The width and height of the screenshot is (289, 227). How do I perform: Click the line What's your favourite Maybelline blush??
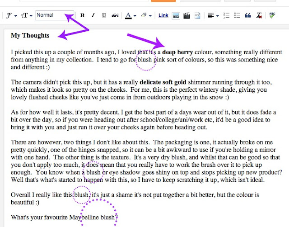(x=64, y=217)
